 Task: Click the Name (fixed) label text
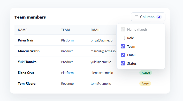[x=137, y=30]
